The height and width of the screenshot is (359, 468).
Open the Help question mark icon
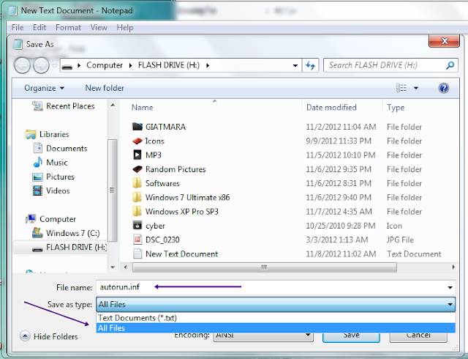pyautogui.click(x=444, y=88)
